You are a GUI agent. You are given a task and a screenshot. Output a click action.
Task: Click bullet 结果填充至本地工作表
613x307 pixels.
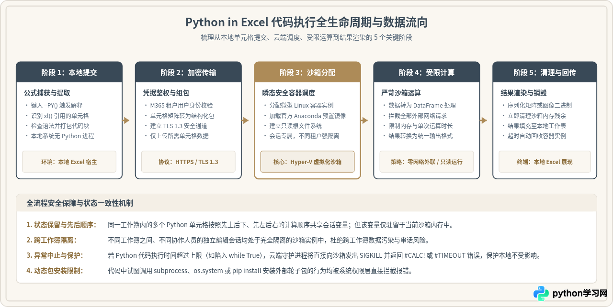point(537,126)
